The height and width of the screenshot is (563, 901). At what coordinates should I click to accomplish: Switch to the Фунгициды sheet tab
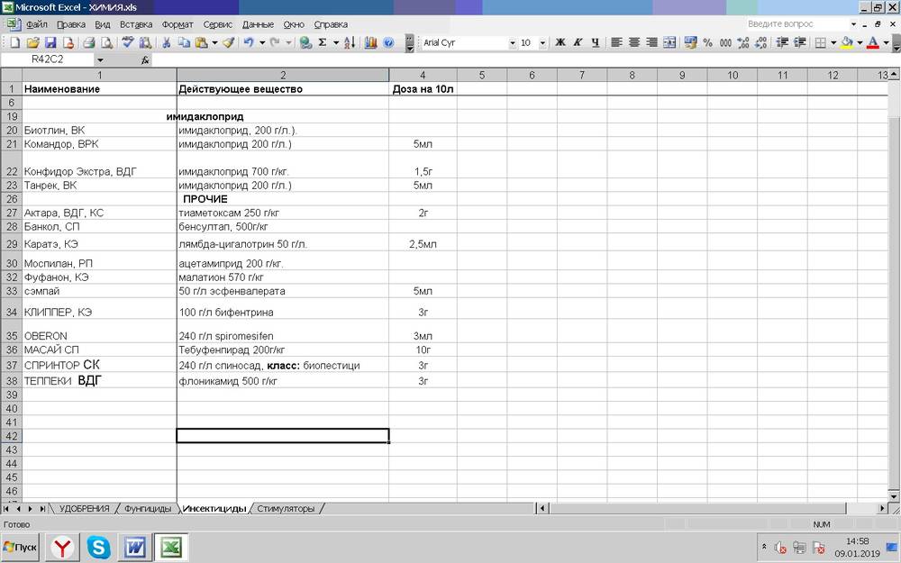click(147, 508)
